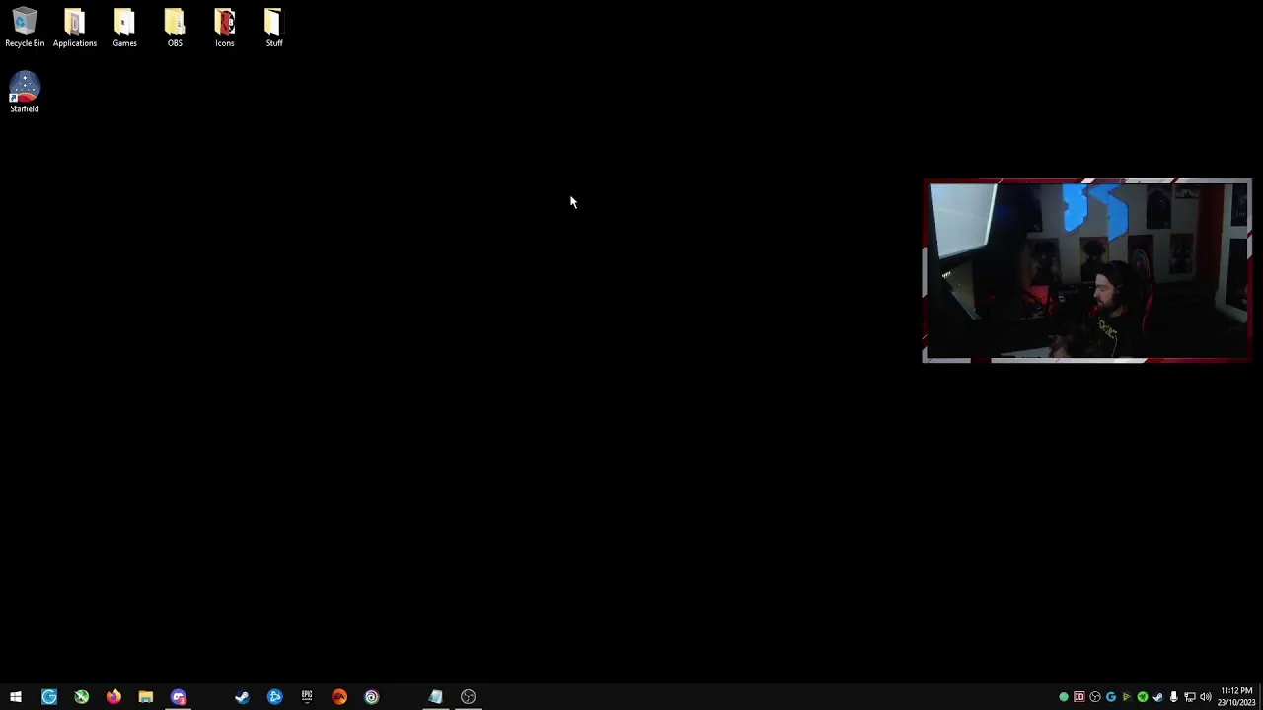Open the Epic Games Launcher taskbar icon
Image resolution: width=1263 pixels, height=710 pixels.
coord(307,697)
